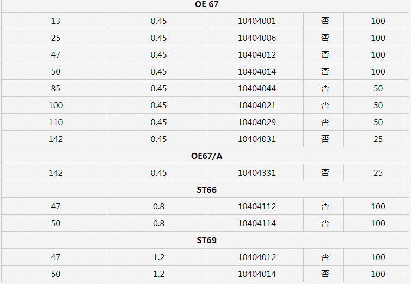The width and height of the screenshot is (411, 284).
Task: Click catalog number 10404031
Action: pos(257,139)
